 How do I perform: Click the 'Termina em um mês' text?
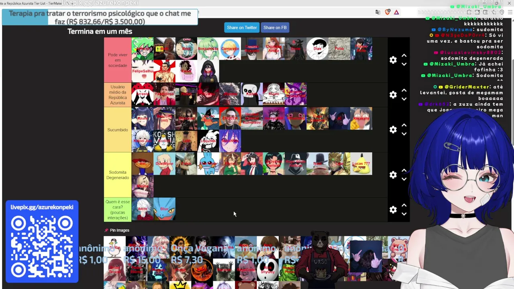pos(100,31)
